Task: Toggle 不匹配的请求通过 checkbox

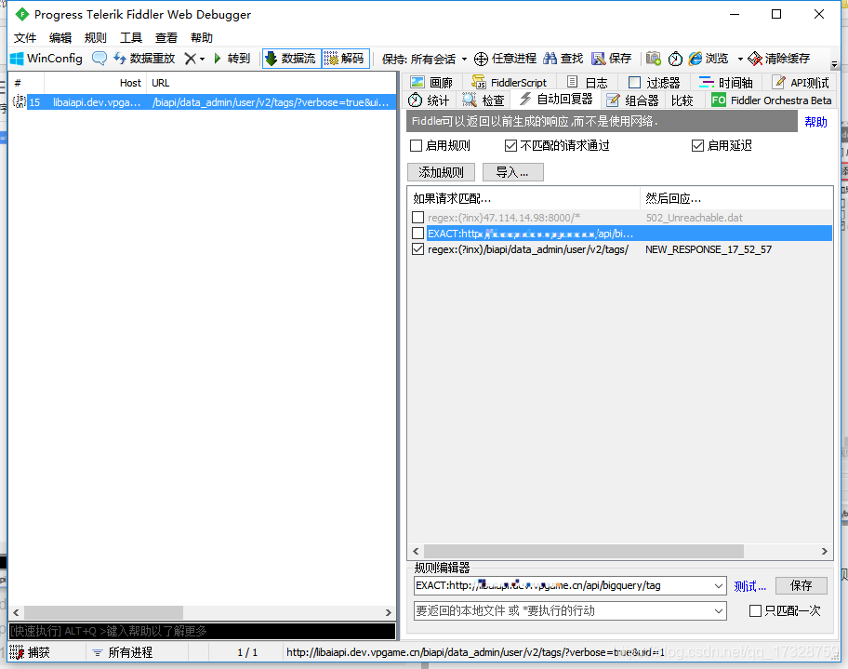Action: coord(510,145)
